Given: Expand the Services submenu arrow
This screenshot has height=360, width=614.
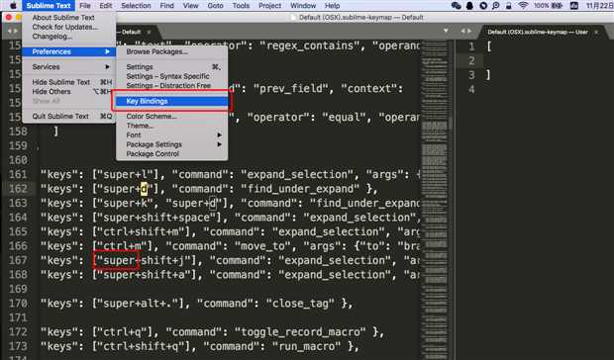Looking at the screenshot, I should [107, 67].
